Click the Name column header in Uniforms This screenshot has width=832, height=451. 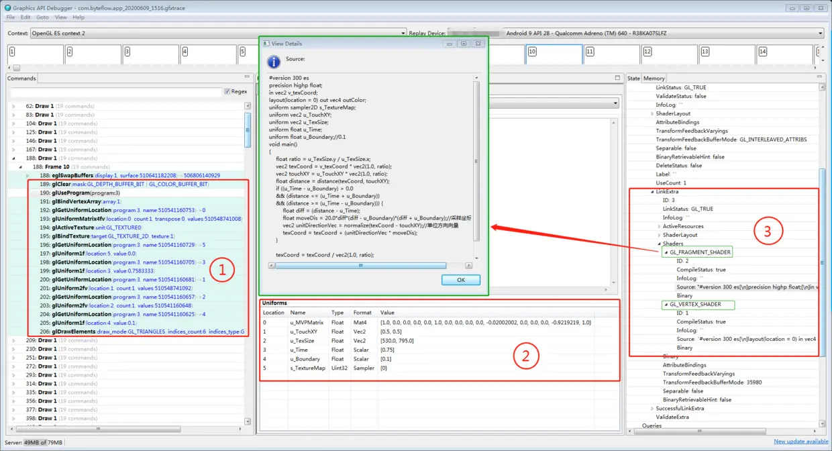[x=308, y=313]
